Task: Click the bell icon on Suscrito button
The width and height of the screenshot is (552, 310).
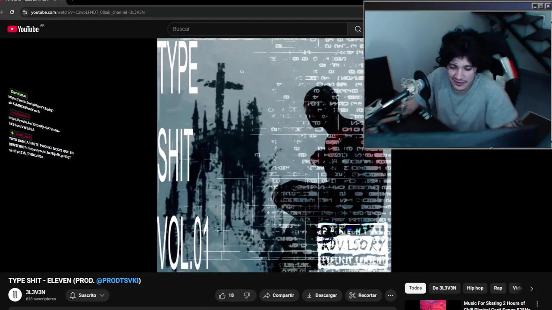Action: 73,295
